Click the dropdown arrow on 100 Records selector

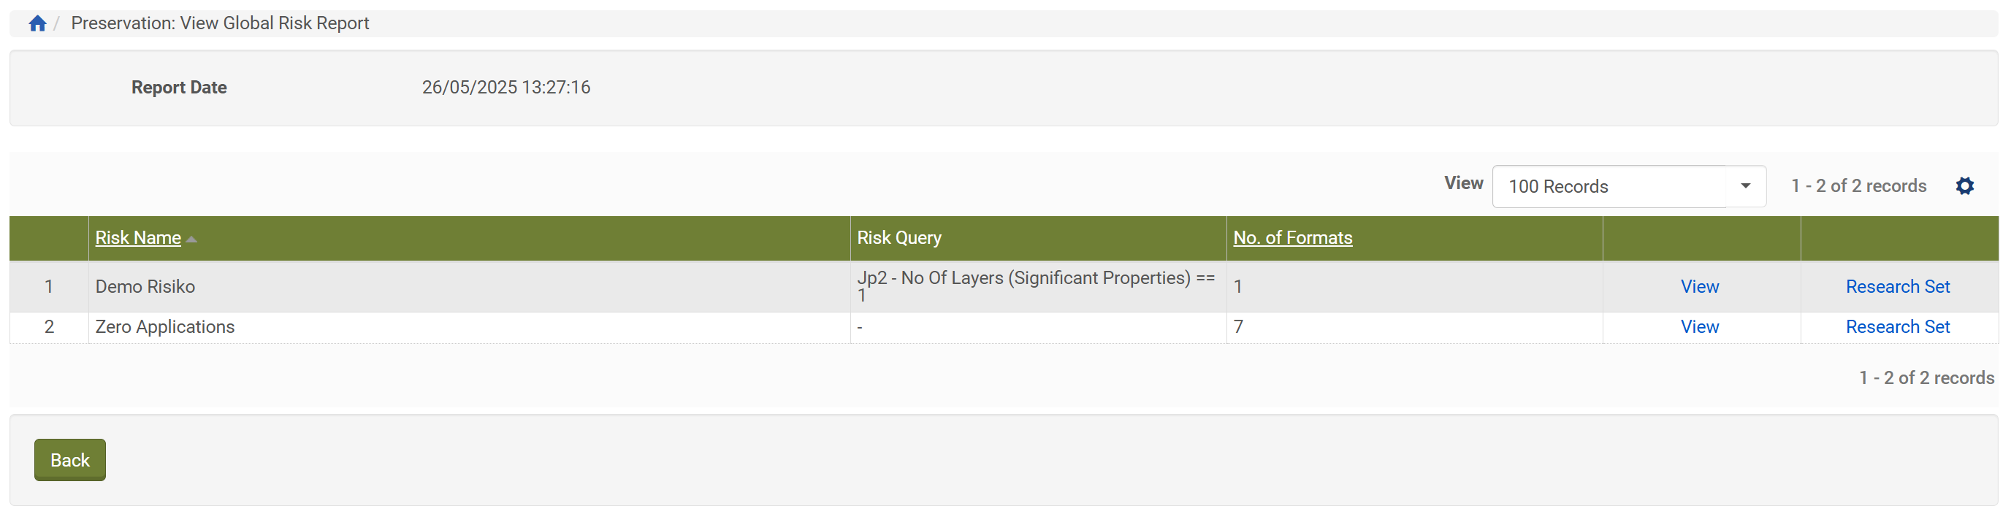[x=1747, y=185]
